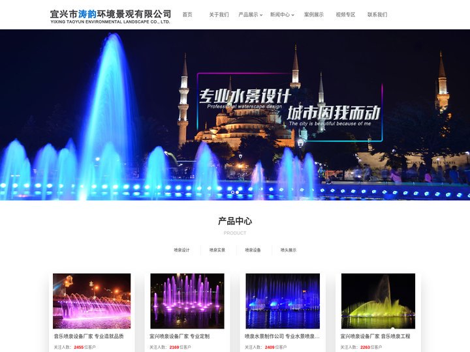Navigate to 案例展示

[314, 14]
